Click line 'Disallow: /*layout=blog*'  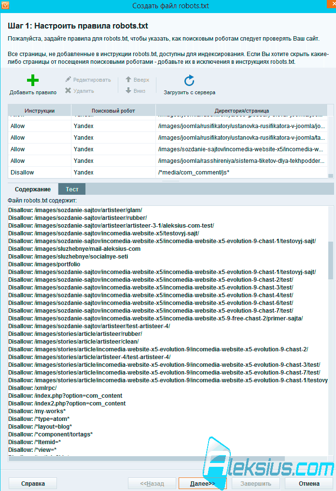pyautogui.click(x=41, y=427)
